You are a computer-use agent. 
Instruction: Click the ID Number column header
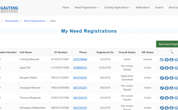coord(61,52)
